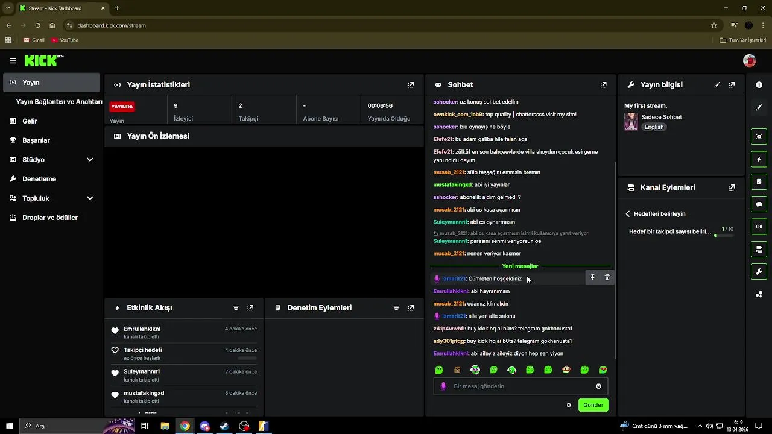Pop out the Etkinlik Akışı panel

(250, 308)
